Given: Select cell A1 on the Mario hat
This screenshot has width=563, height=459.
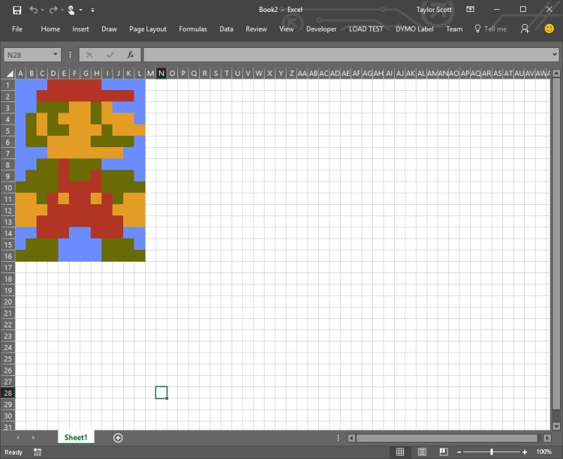Looking at the screenshot, I should click(x=20, y=84).
